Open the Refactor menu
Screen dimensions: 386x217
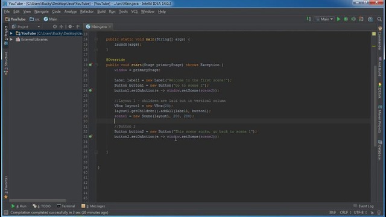pyautogui.click(x=87, y=11)
